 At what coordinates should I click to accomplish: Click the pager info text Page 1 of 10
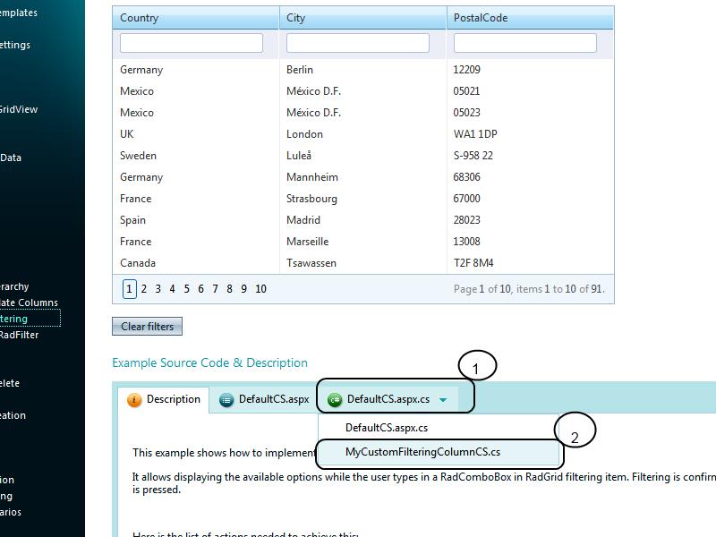click(482, 289)
